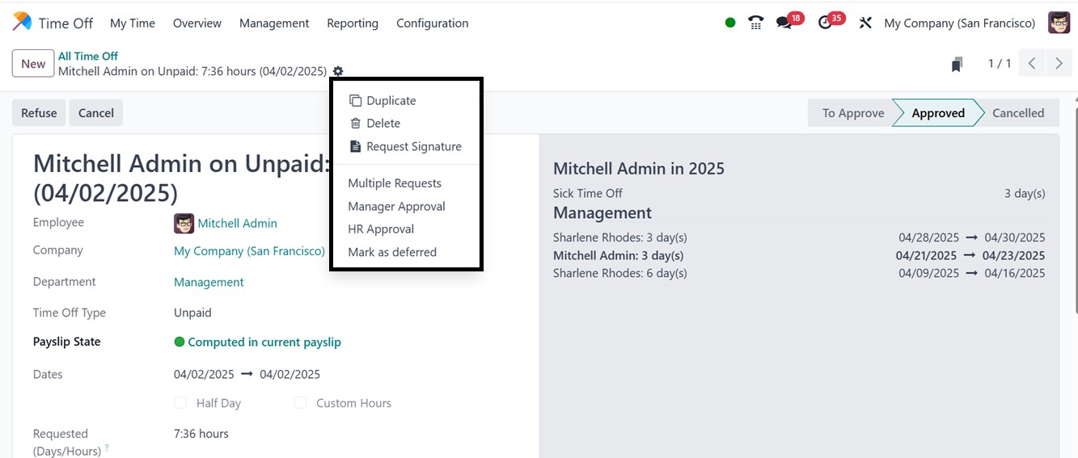1078x458 pixels.
Task: Enable the Half Day checkbox
Action: 181,402
